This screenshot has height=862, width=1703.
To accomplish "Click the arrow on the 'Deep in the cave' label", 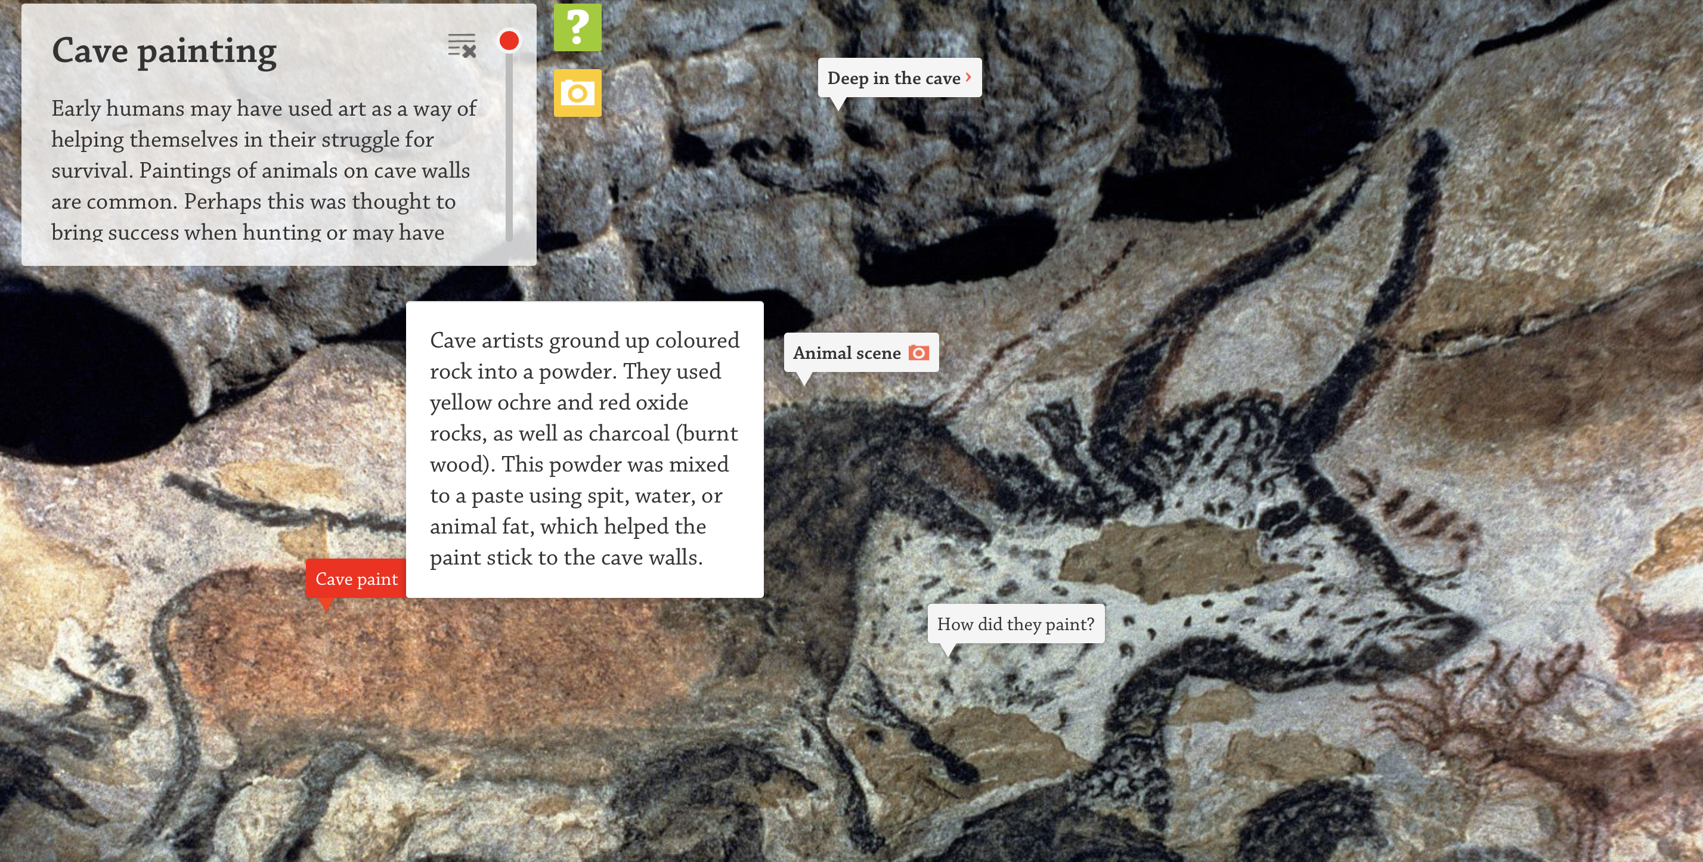I will (968, 77).
